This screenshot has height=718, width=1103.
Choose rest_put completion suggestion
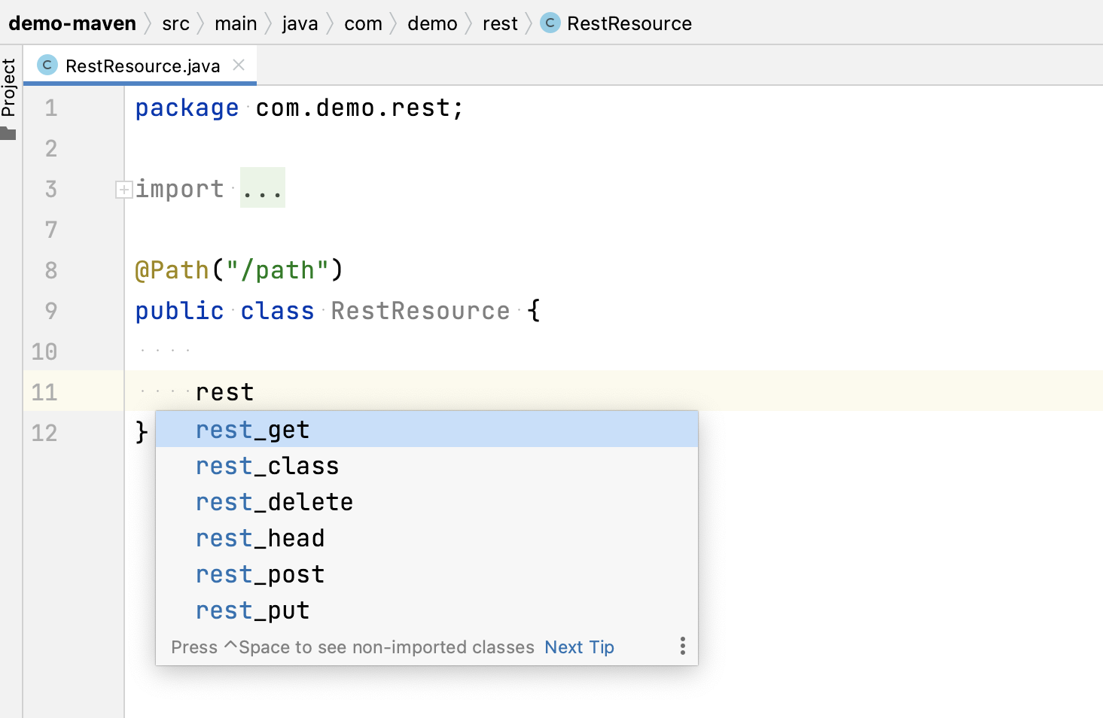click(427, 610)
